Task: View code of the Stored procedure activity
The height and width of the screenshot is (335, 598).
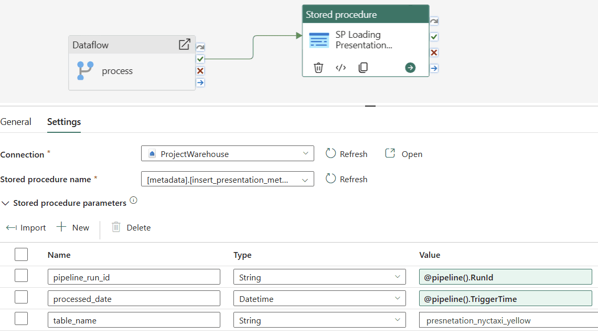Action: (340, 68)
